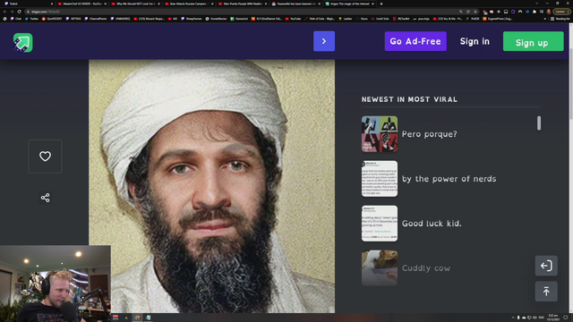This screenshot has width=573, height=322.
Task: Jump to top with up-arrow button
Action: (546, 291)
